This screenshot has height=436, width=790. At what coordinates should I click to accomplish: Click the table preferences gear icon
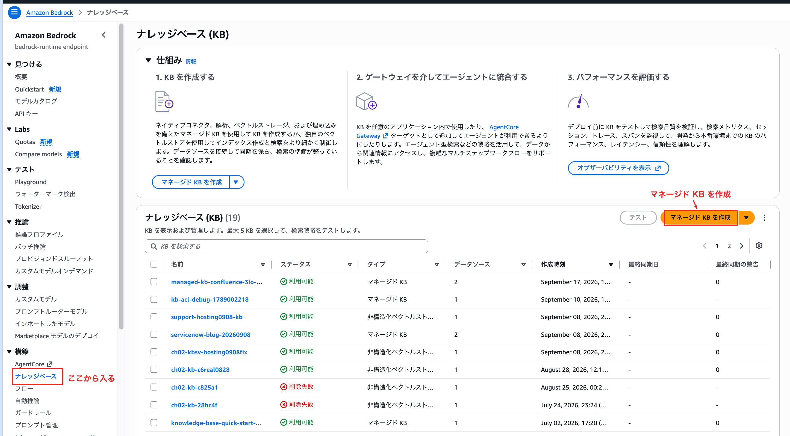759,246
